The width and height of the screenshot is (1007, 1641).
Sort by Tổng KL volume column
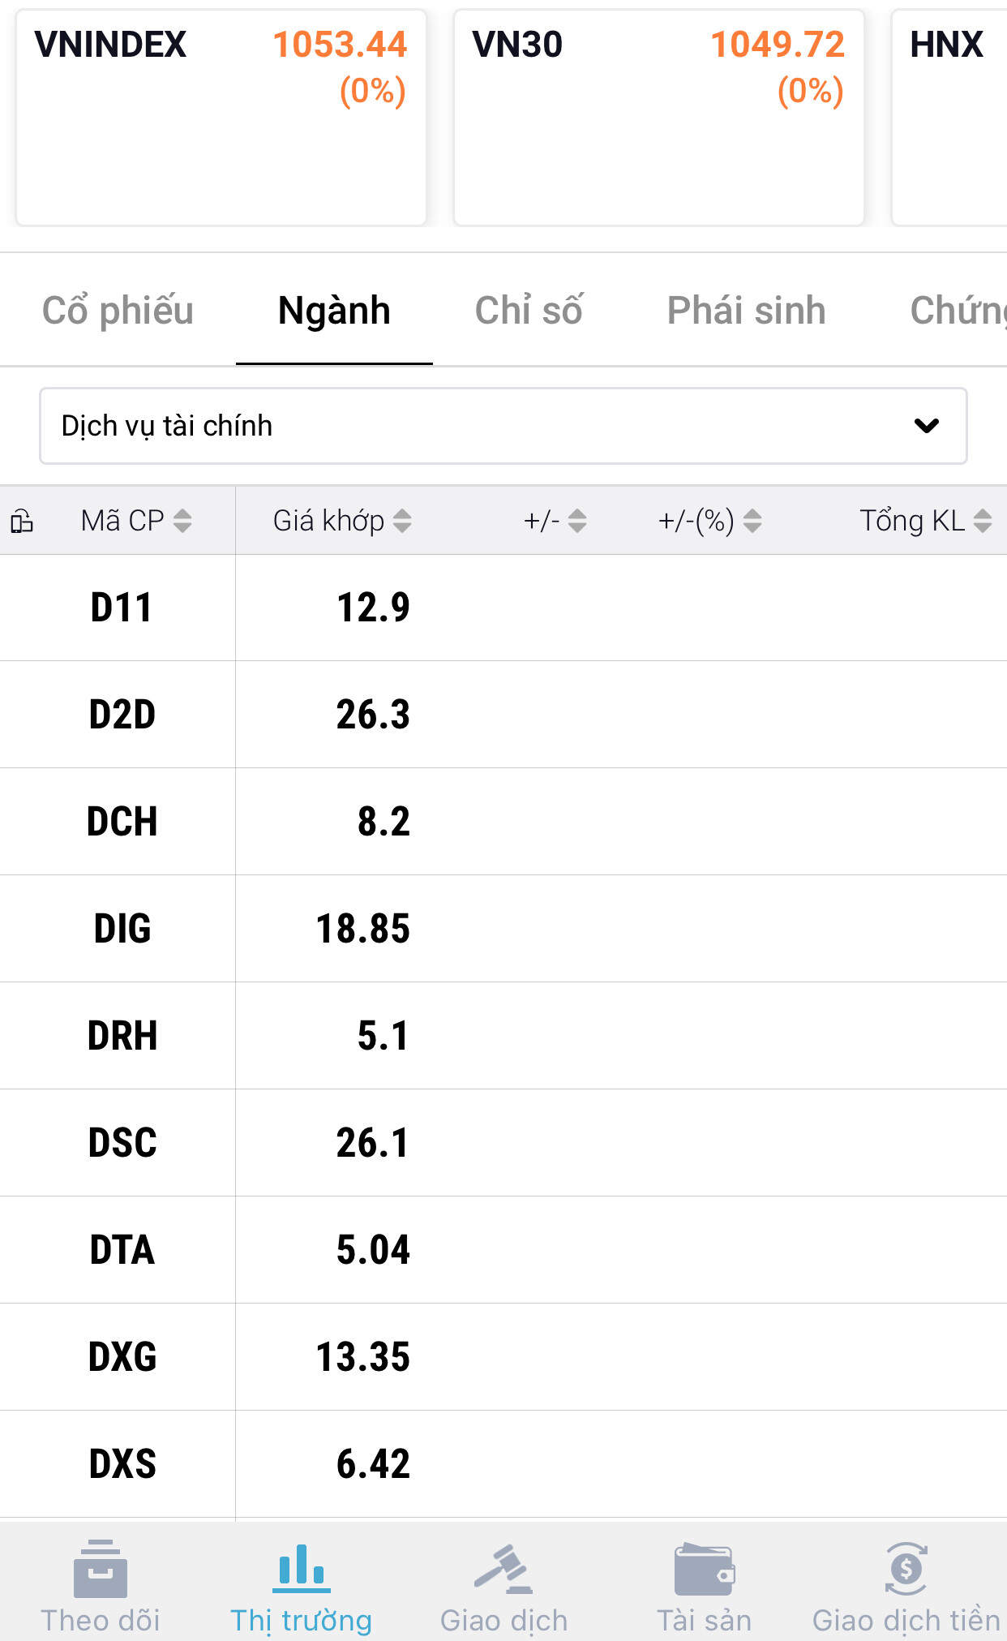(983, 521)
